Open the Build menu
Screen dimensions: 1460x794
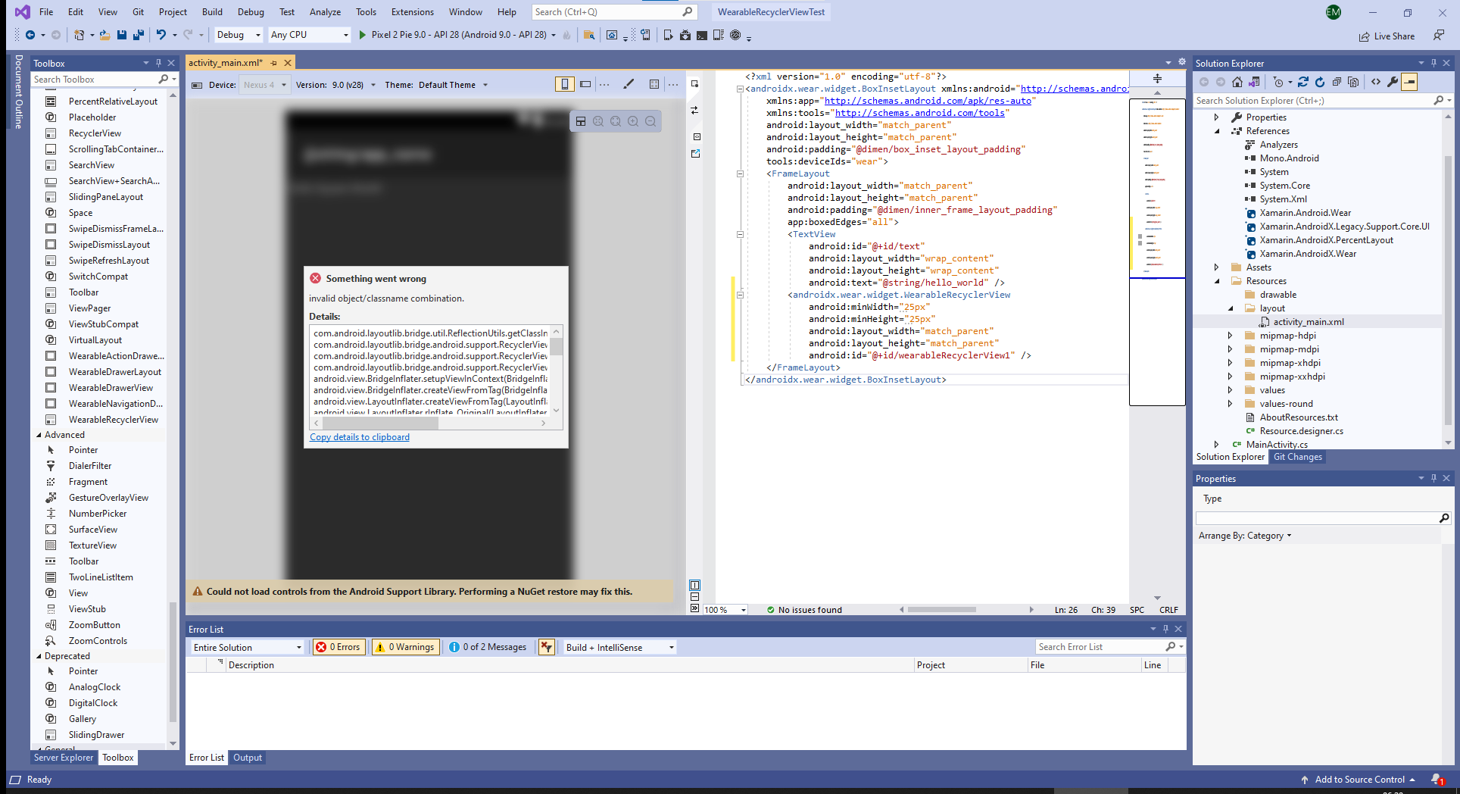click(x=211, y=11)
